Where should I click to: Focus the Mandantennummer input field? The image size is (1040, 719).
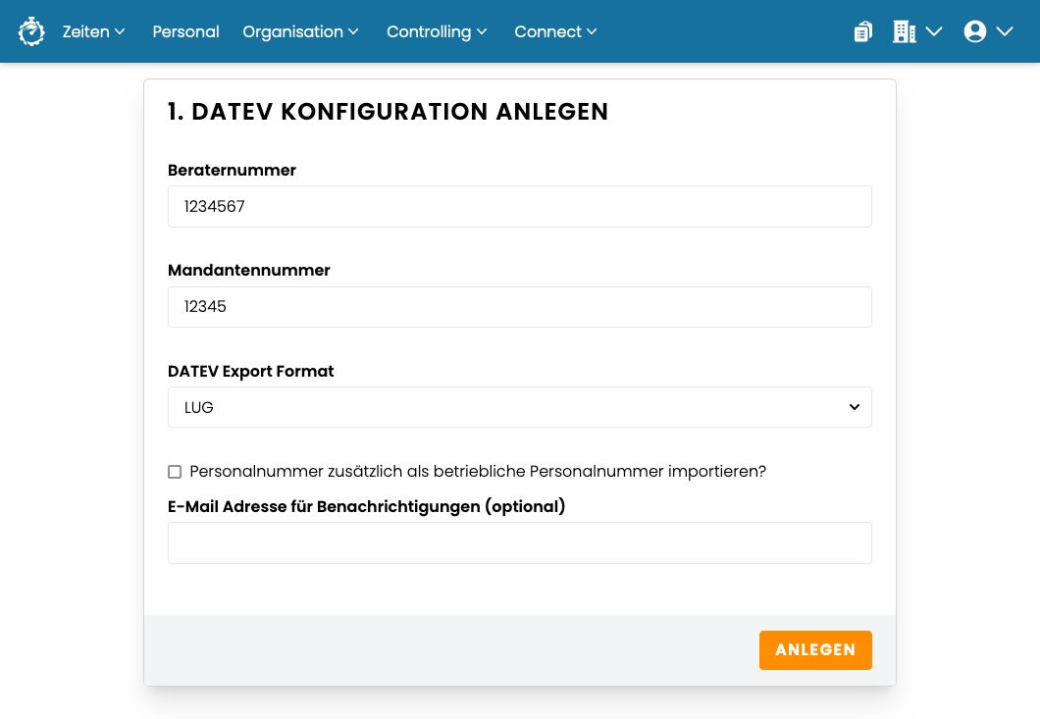[519, 306]
